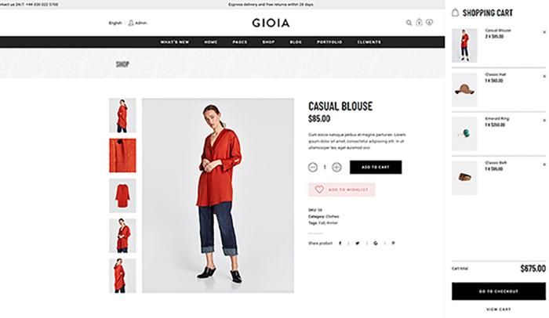Click Go to Checkout button
This screenshot has width=549, height=318.
pyautogui.click(x=498, y=291)
